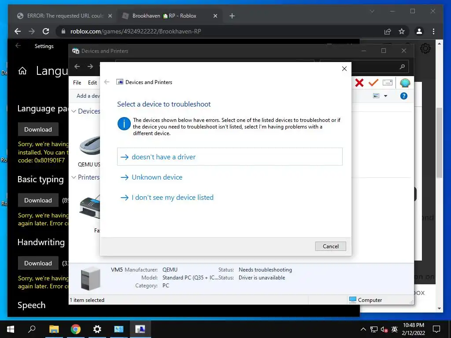The width and height of the screenshot is (451, 338).
Task: Click the back arrow in the Devices and Printers window
Action: point(77,67)
